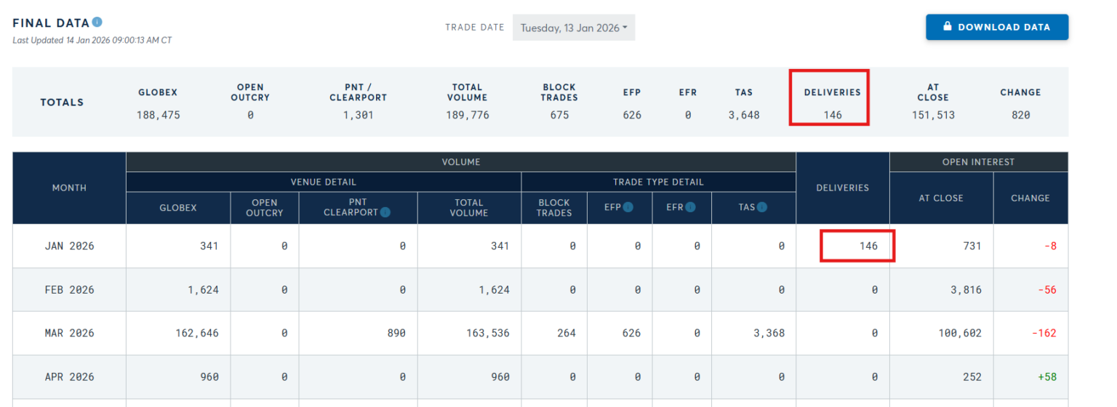Click the Open Outcry table column header
Viewport: 1117px width, 407px height.
click(x=264, y=207)
